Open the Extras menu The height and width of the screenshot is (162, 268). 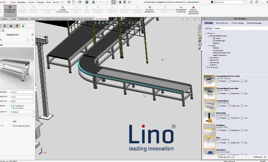coord(48,2)
